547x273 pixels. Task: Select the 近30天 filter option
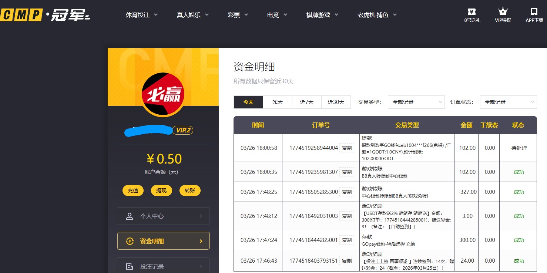pyautogui.click(x=336, y=102)
